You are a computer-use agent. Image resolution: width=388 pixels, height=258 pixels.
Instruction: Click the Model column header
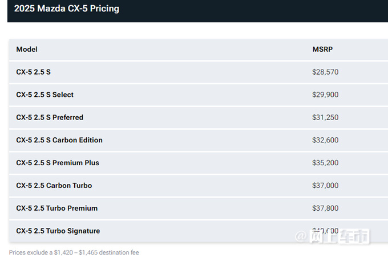coord(27,50)
